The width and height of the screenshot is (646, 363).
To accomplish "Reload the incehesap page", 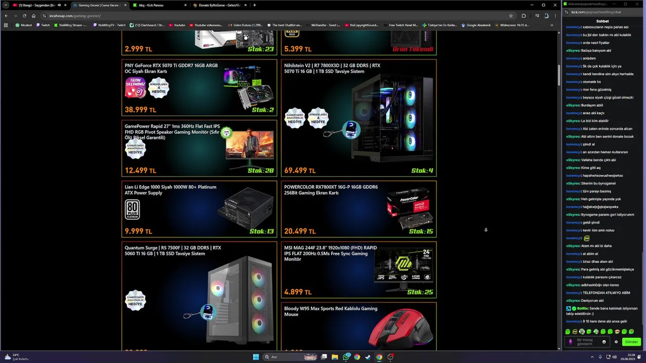I will pos(24,16).
